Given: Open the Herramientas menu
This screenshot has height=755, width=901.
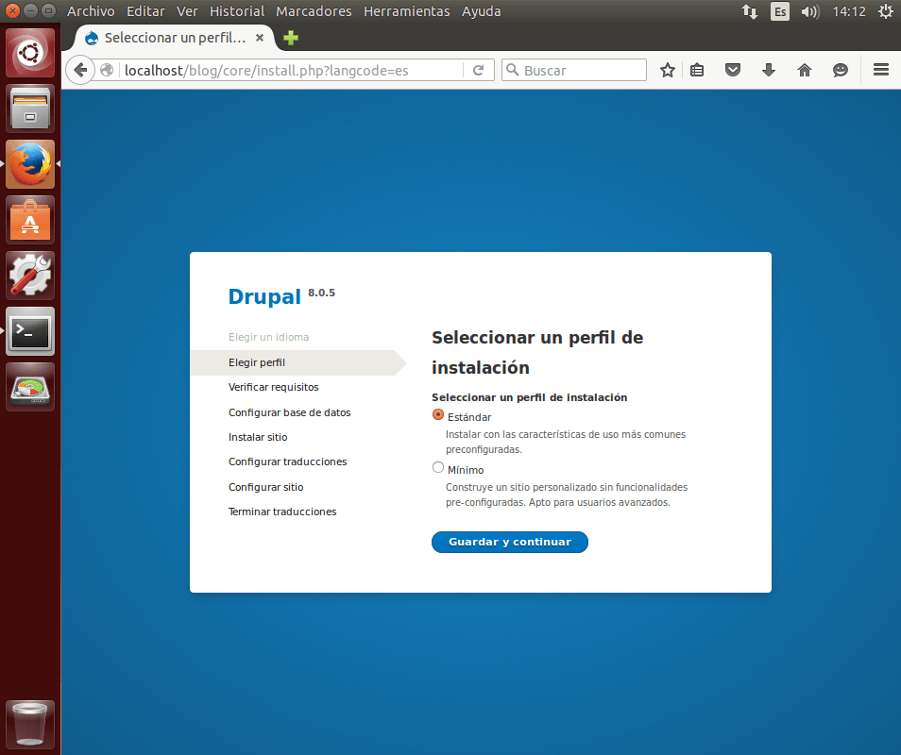Looking at the screenshot, I should (x=406, y=11).
